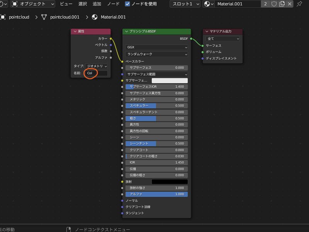
Task: Toggle the ノードを使用 checkbox
Action: pyautogui.click(x=127, y=4)
